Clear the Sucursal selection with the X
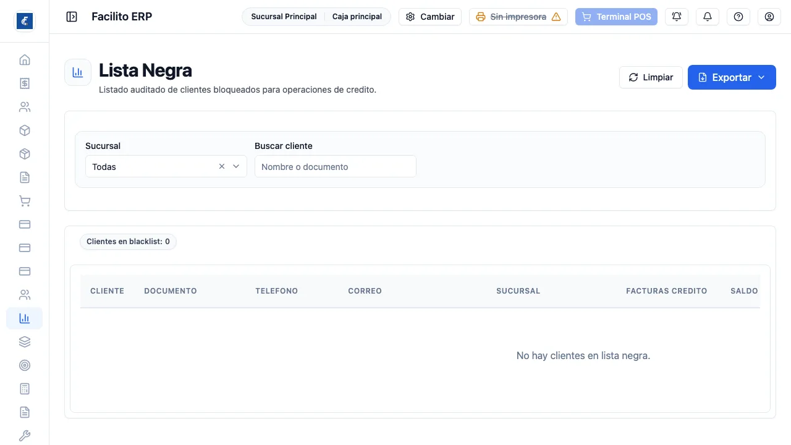Screen dimensions: 791x445 point(222,166)
